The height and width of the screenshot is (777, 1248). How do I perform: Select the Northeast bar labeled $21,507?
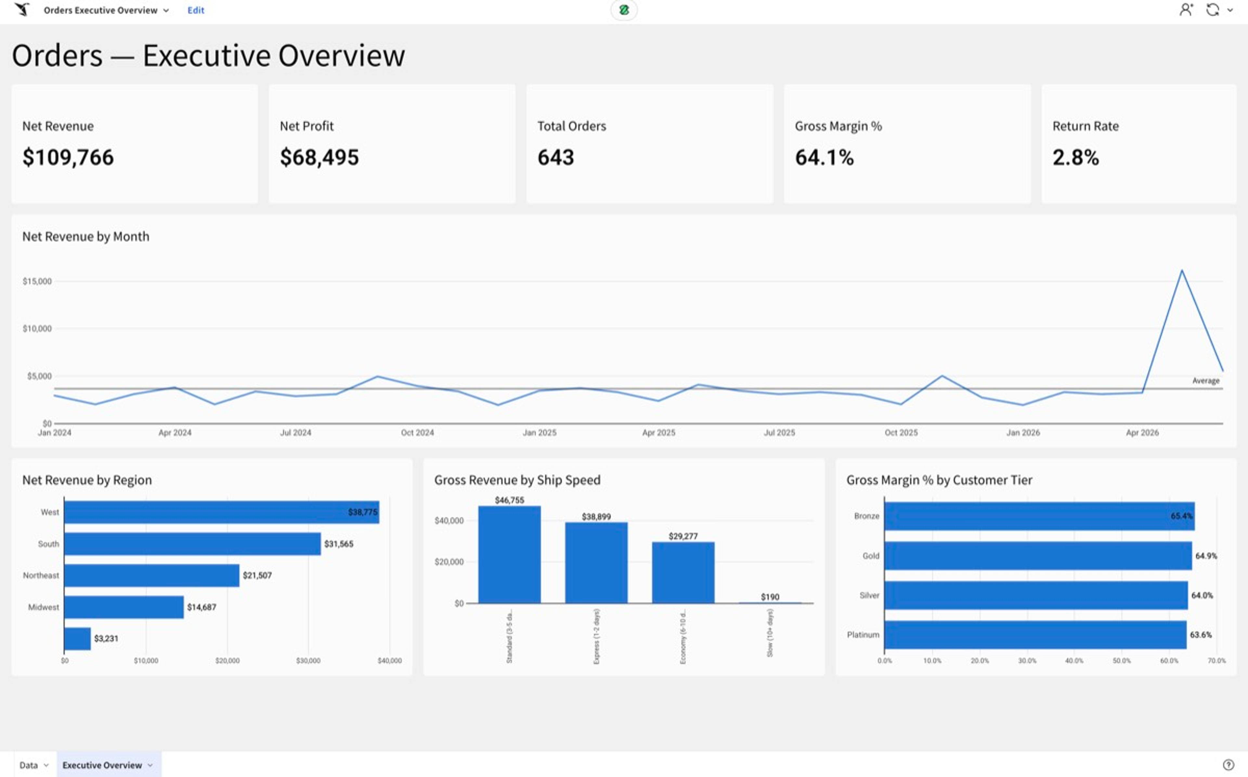pos(152,575)
